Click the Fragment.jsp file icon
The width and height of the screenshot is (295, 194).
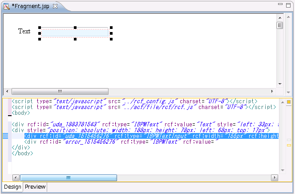[x=6, y=6]
